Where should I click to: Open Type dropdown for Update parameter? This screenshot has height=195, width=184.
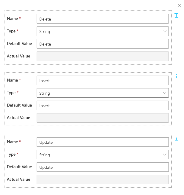coord(102,155)
